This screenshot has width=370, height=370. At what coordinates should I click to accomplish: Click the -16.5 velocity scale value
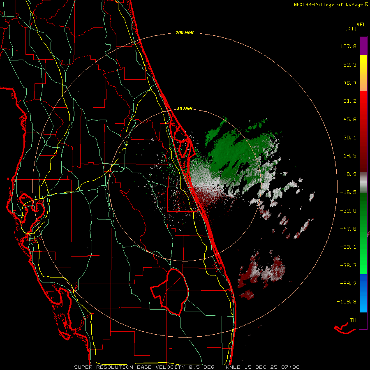pyautogui.click(x=348, y=192)
